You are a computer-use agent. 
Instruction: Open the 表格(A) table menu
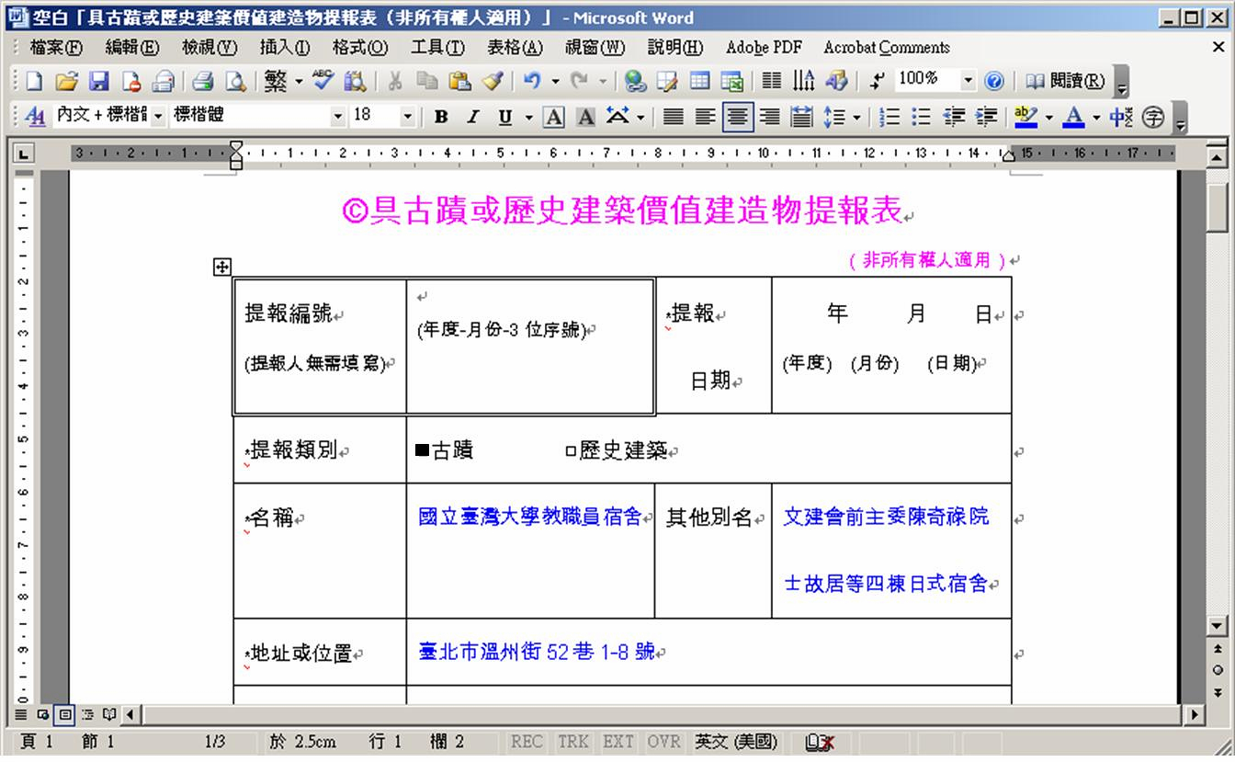pyautogui.click(x=514, y=48)
